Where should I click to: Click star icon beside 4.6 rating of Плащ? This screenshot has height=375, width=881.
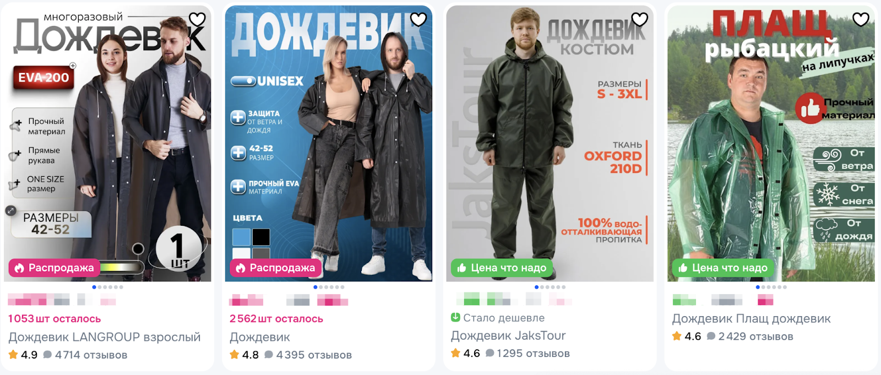pyautogui.click(x=677, y=336)
